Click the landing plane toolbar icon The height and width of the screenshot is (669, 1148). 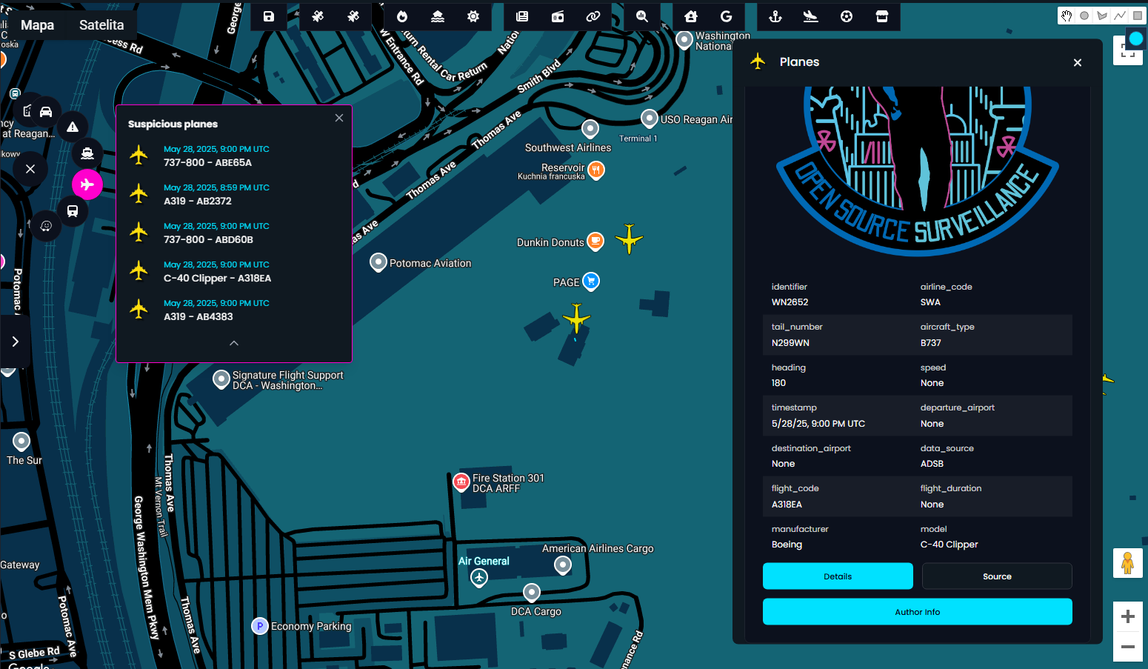tap(811, 16)
